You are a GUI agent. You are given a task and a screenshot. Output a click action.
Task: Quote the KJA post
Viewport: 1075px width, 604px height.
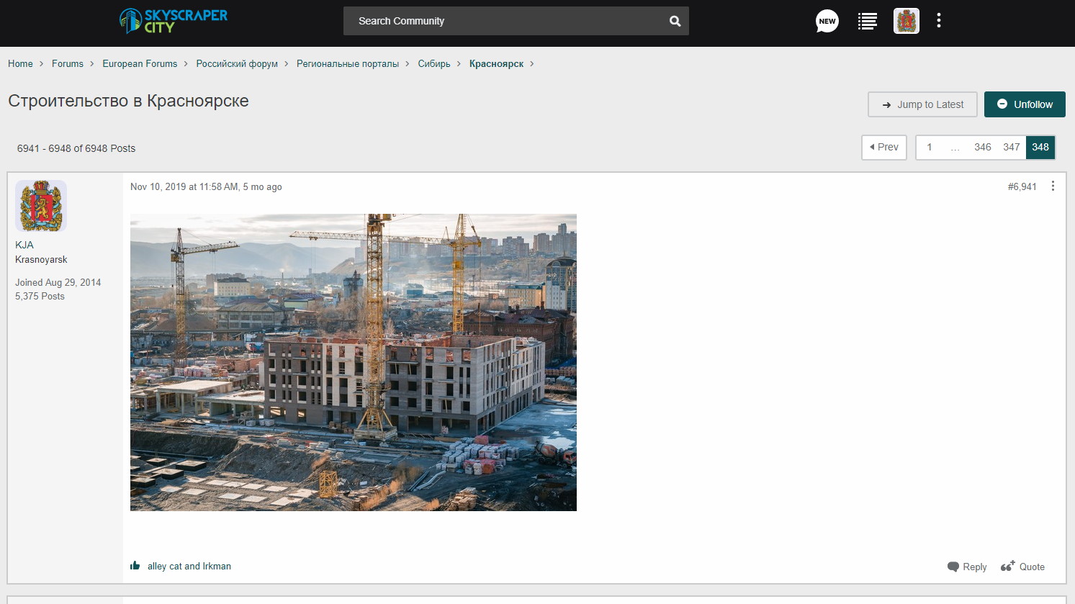coord(1022,567)
